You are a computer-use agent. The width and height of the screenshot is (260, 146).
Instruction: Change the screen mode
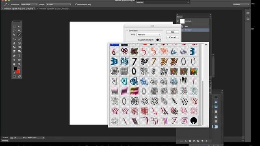pyautogui.click(x=19, y=77)
